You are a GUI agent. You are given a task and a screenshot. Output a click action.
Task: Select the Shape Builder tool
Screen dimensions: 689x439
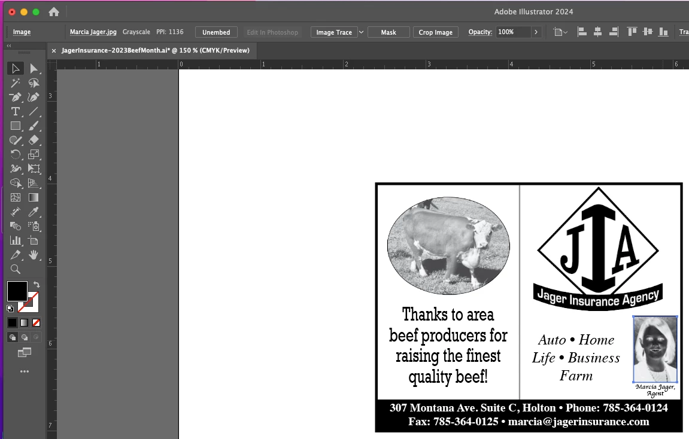16,183
